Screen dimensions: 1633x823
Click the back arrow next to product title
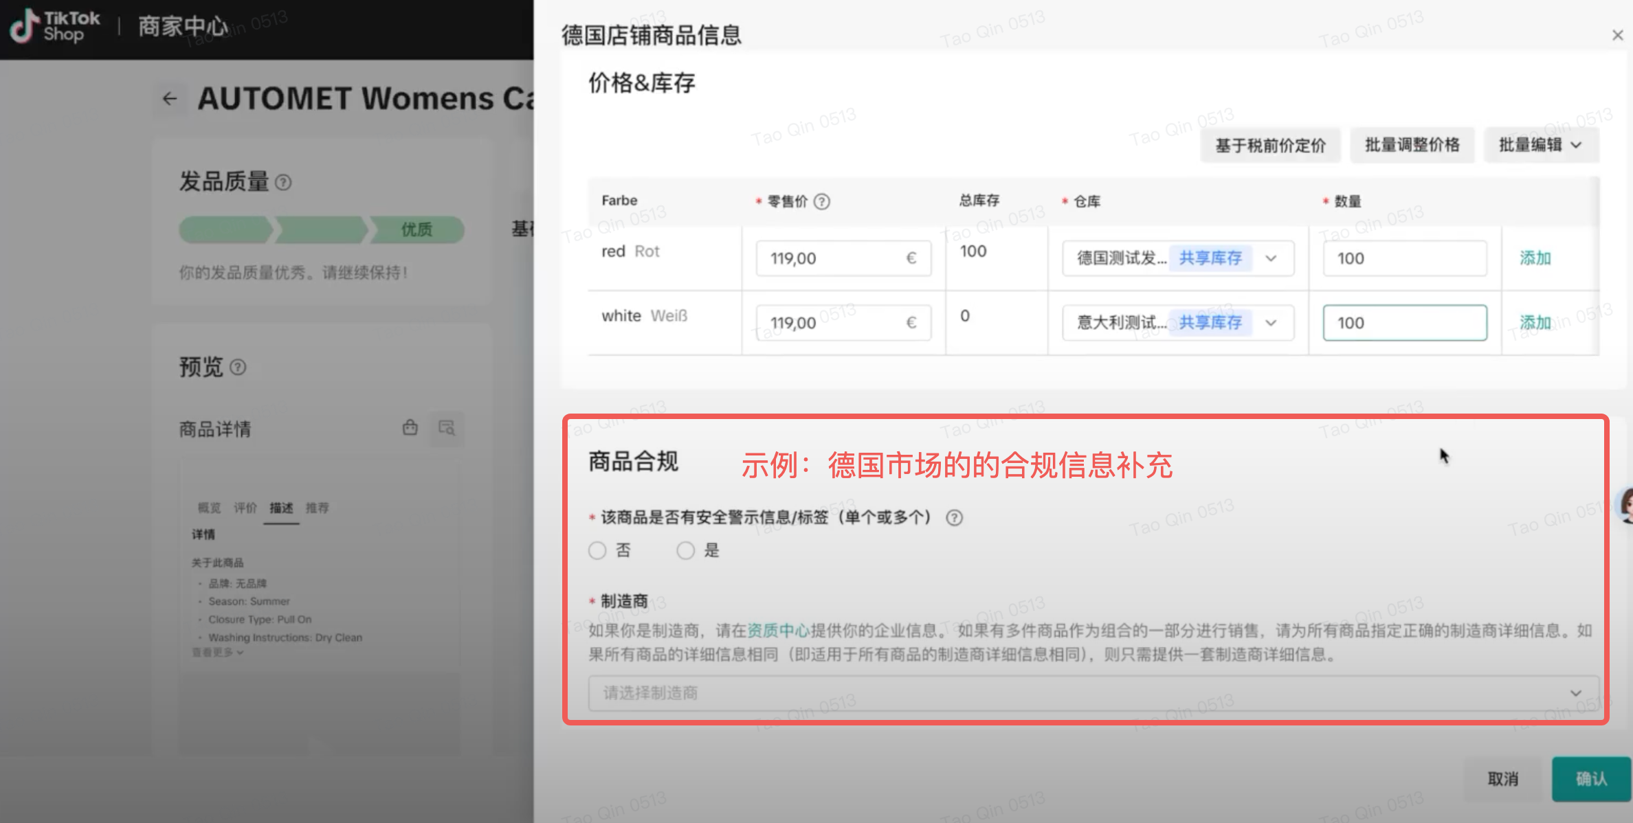click(x=170, y=99)
